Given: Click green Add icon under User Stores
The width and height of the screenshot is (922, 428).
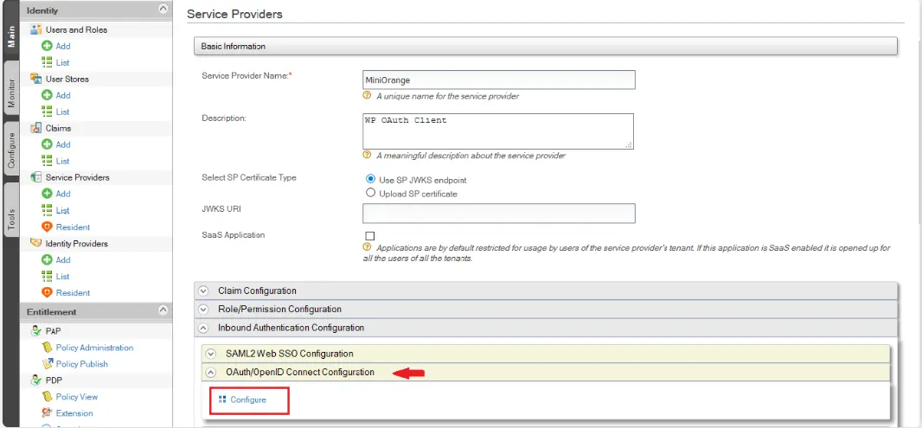Looking at the screenshot, I should click(47, 95).
